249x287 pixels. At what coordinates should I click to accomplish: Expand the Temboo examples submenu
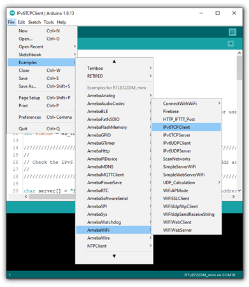[114, 68]
